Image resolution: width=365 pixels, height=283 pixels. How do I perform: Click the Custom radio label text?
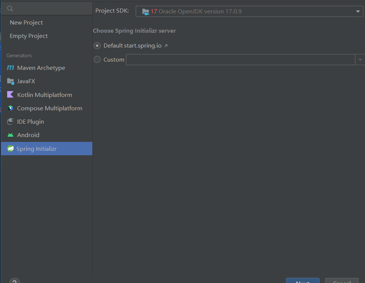coord(114,60)
